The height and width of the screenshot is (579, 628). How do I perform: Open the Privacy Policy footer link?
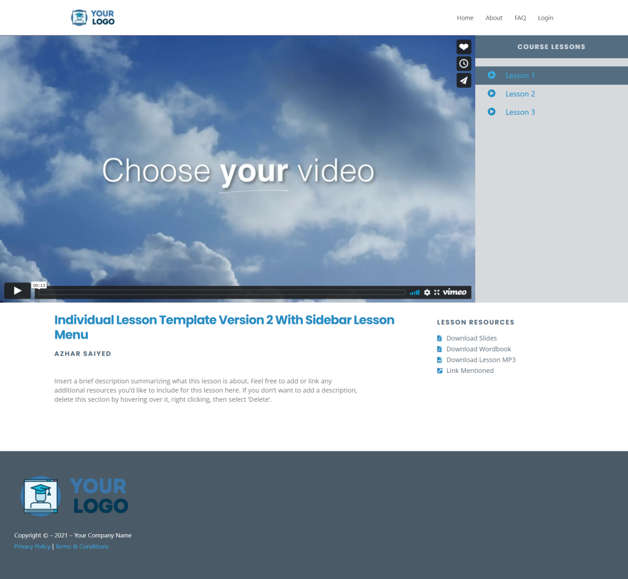coord(33,546)
